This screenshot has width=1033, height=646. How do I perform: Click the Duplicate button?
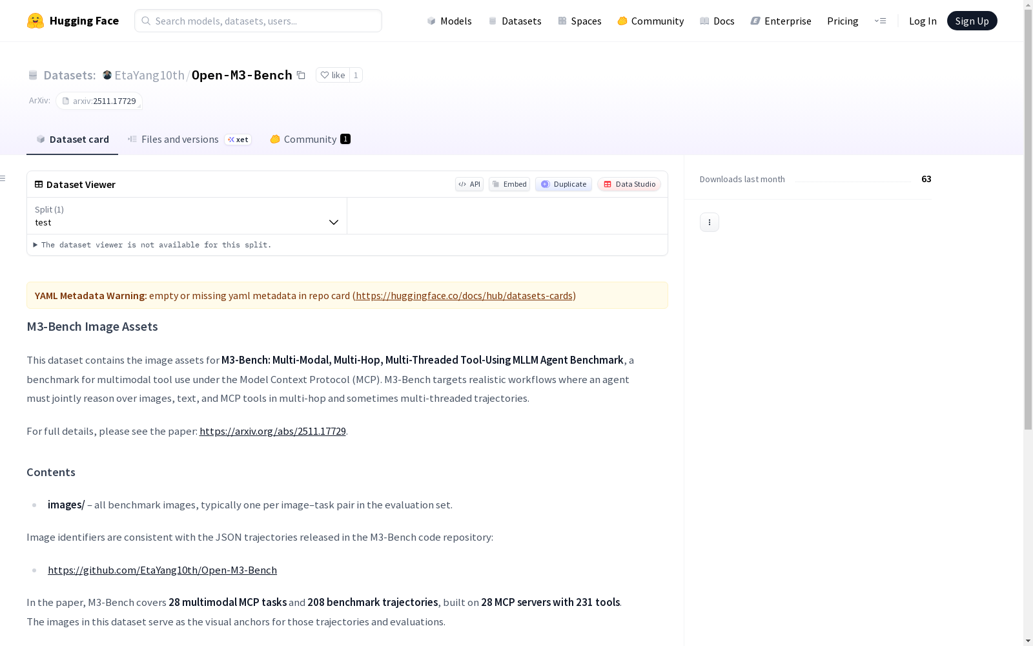click(x=564, y=184)
